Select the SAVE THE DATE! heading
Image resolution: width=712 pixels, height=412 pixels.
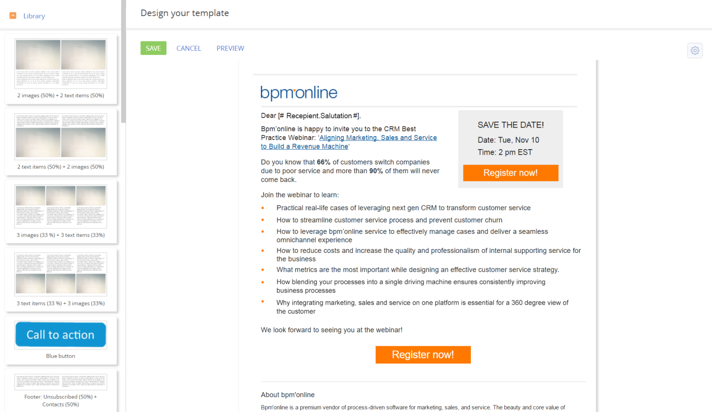pyautogui.click(x=511, y=125)
